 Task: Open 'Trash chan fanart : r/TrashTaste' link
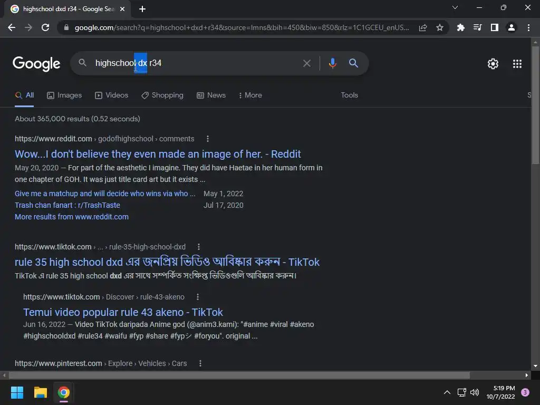(67, 205)
